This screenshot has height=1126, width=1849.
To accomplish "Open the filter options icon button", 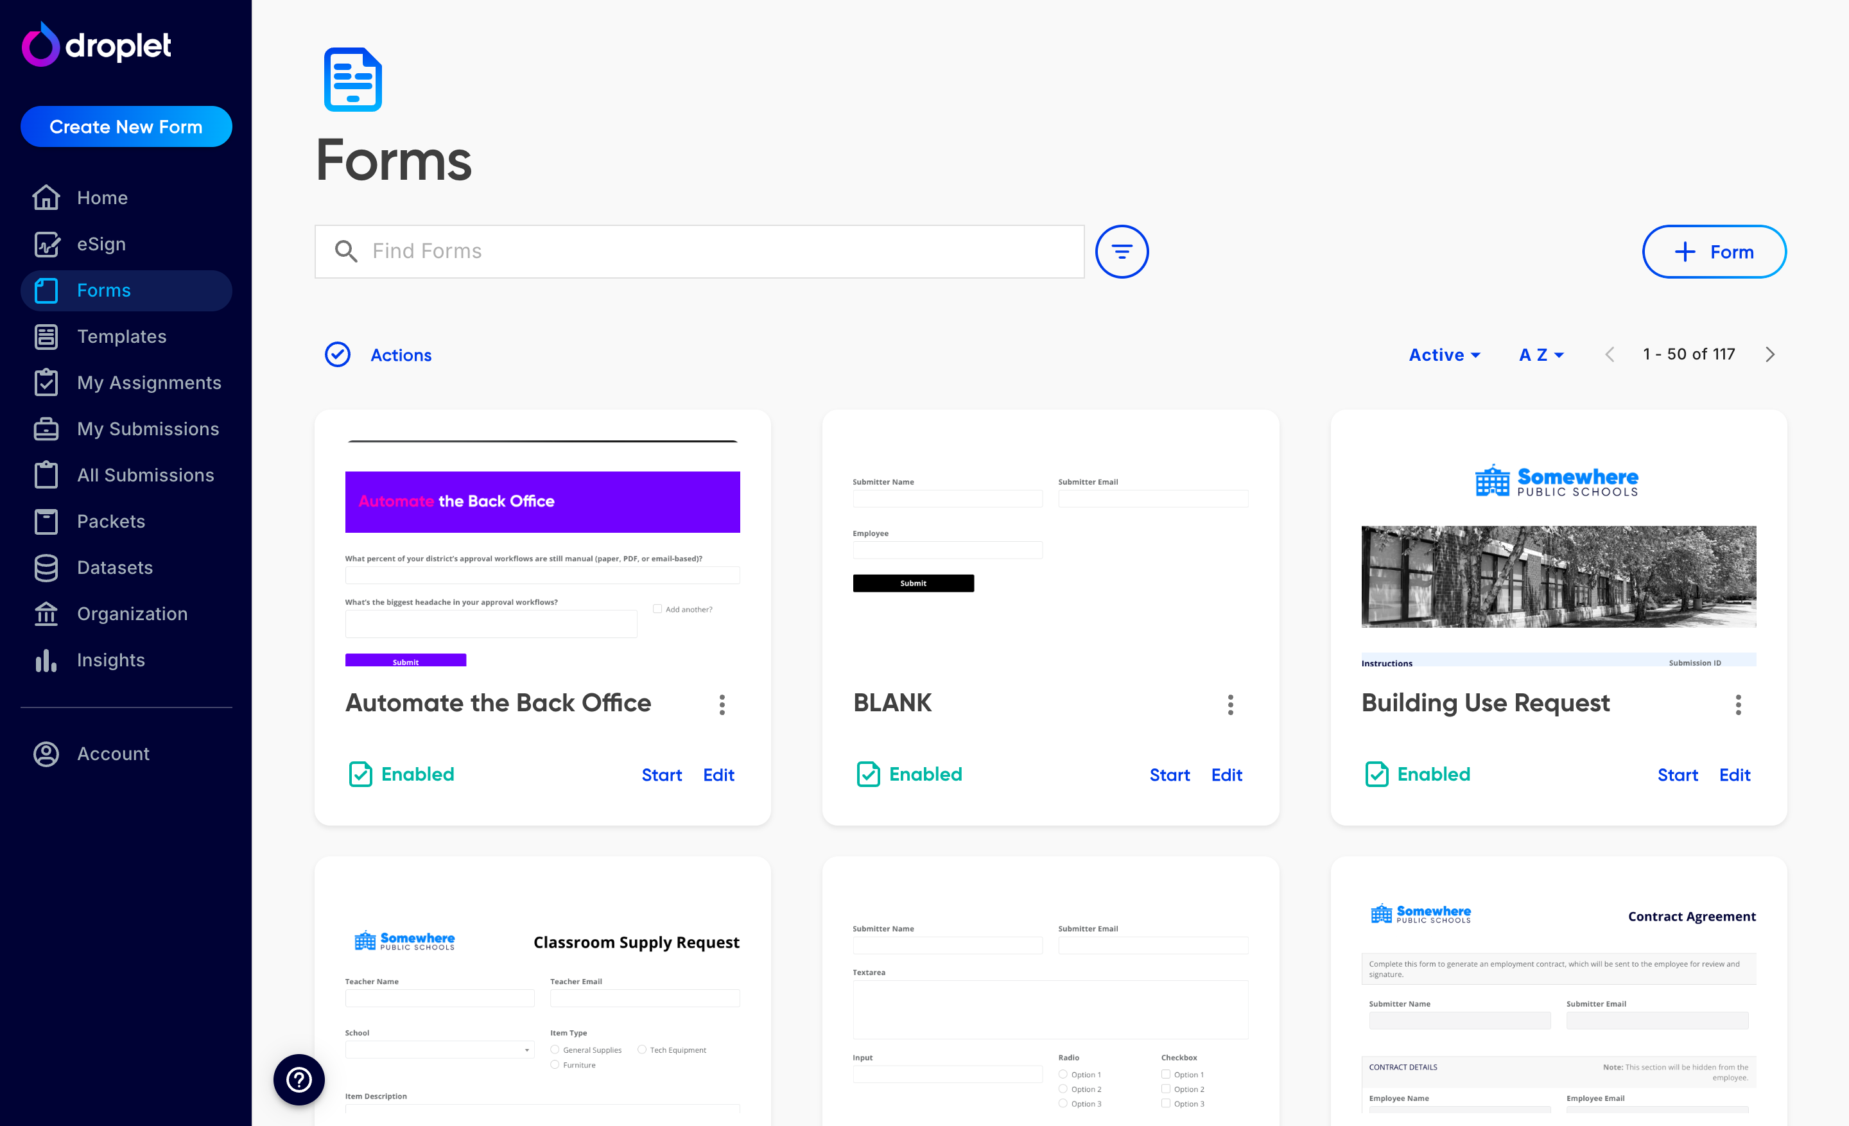I will point(1122,251).
